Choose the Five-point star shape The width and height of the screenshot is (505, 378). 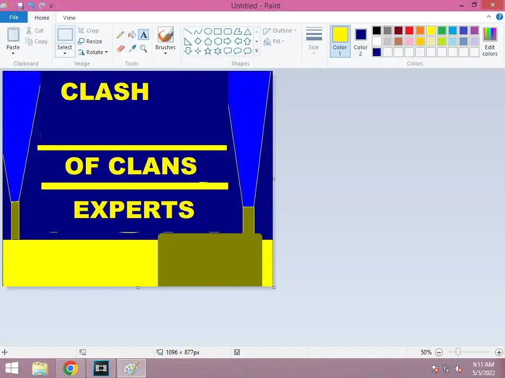point(208,51)
